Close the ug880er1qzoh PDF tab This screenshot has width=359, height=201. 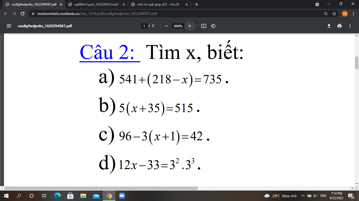[123, 4]
